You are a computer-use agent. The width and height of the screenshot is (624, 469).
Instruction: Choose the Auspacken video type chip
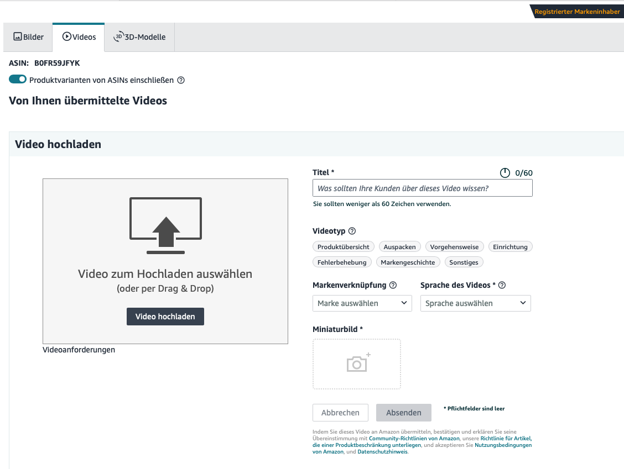(400, 247)
